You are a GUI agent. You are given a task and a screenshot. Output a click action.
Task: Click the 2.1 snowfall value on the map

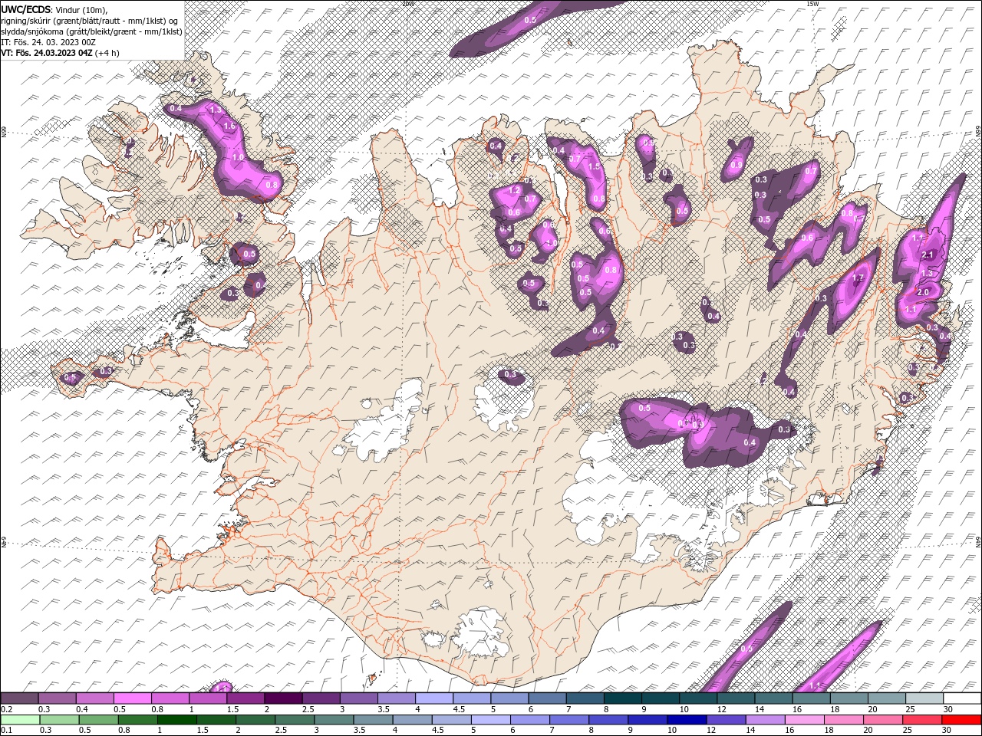(927, 255)
